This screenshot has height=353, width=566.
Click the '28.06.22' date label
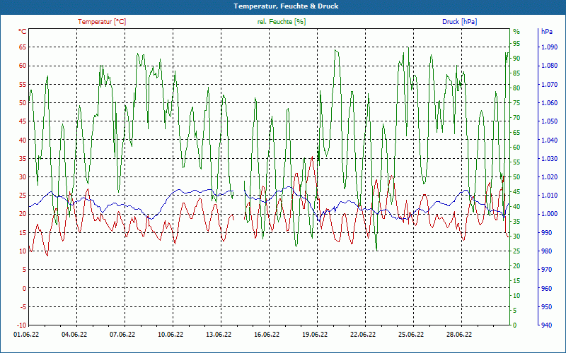(x=459, y=334)
